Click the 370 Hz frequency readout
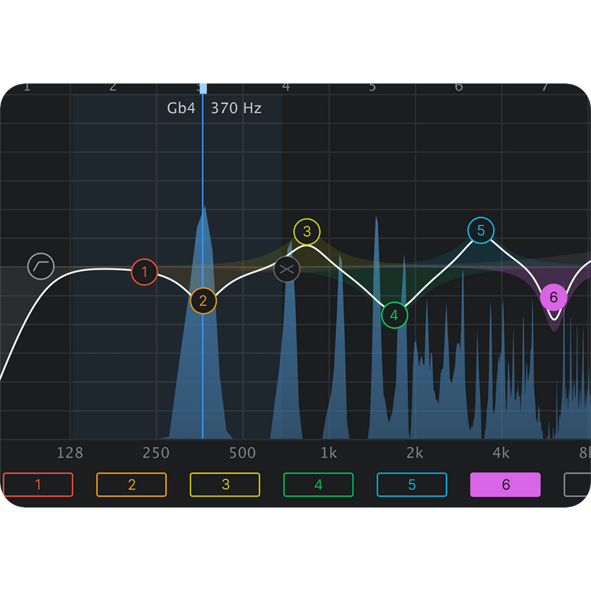591x591 pixels. (x=236, y=108)
